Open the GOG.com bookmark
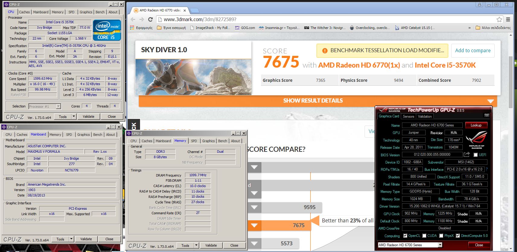The height and width of the screenshot is (252, 517). coord(245,28)
